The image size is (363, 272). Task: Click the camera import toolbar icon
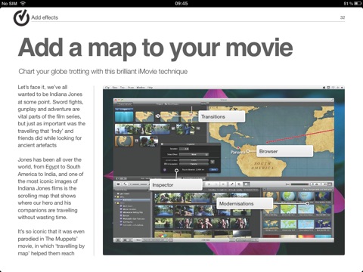point(118,184)
